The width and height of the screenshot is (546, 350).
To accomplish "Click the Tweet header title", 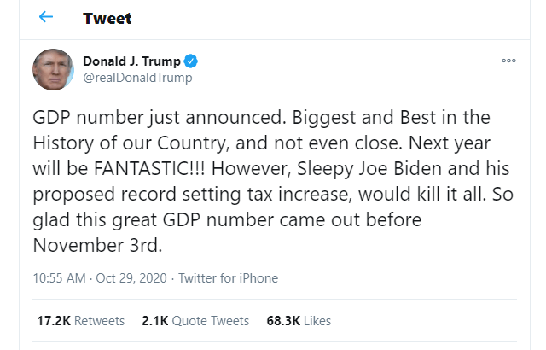I will (x=107, y=18).
